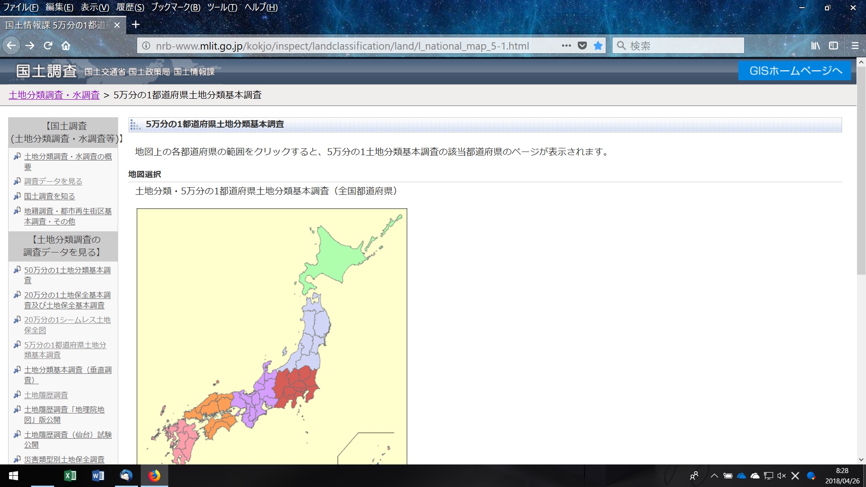
Task: Click the GISホームページへ button
Action: pyautogui.click(x=795, y=71)
